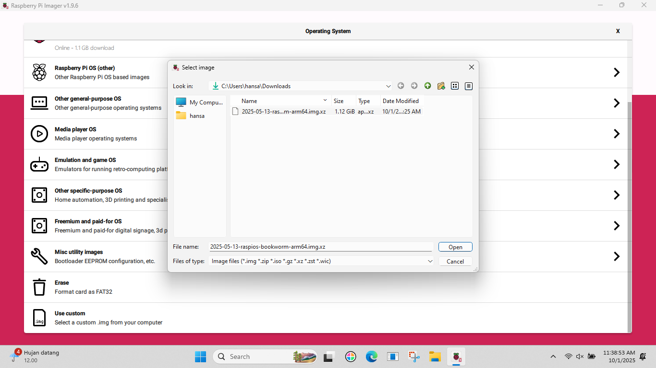The height and width of the screenshot is (368, 656).
Task: Click the forward navigation arrow in dialog
Action: coord(414,86)
